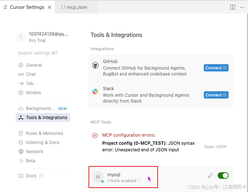Screen dimensions: 248x192
Task: Open Tab settings section
Action: coord(43,83)
